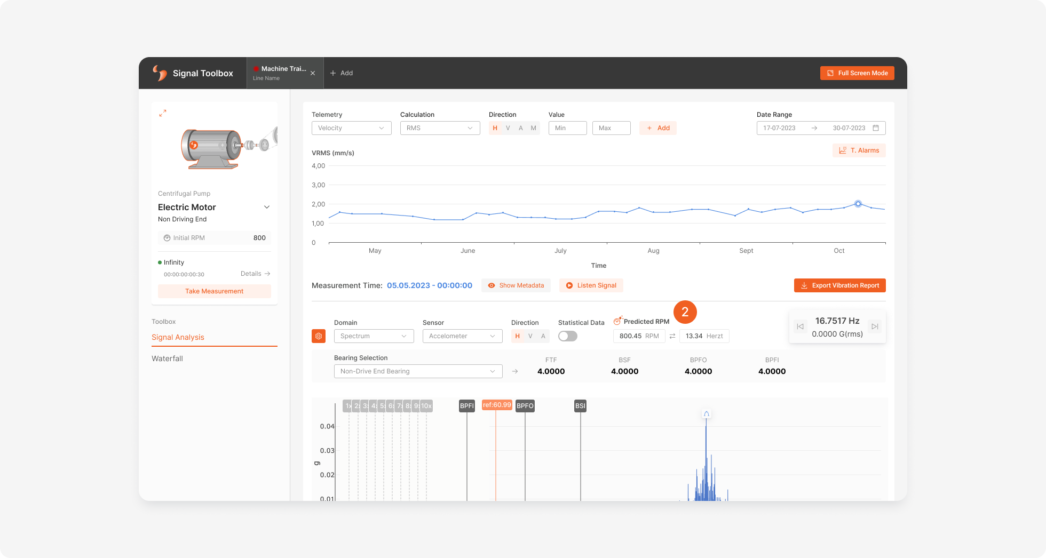Select V direction in the top filter row
The image size is (1046, 558).
coord(508,128)
